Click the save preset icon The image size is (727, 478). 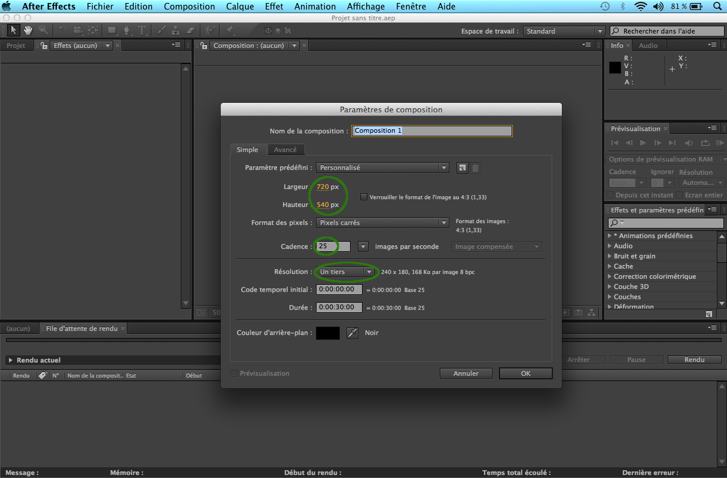click(x=462, y=168)
